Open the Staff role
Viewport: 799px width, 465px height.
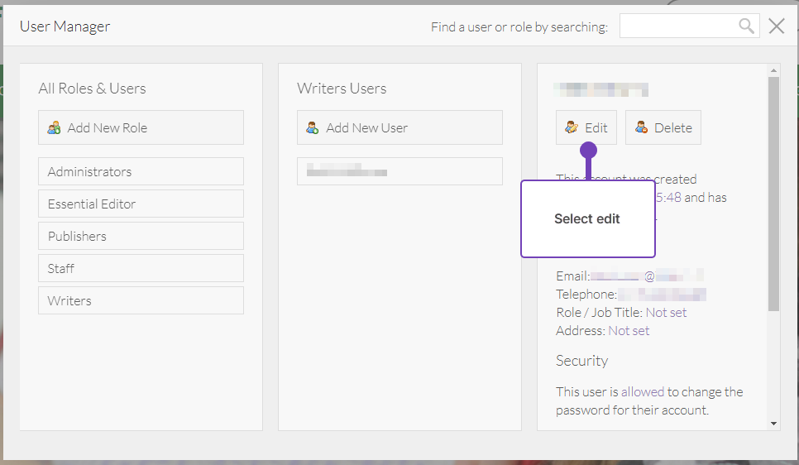point(141,268)
